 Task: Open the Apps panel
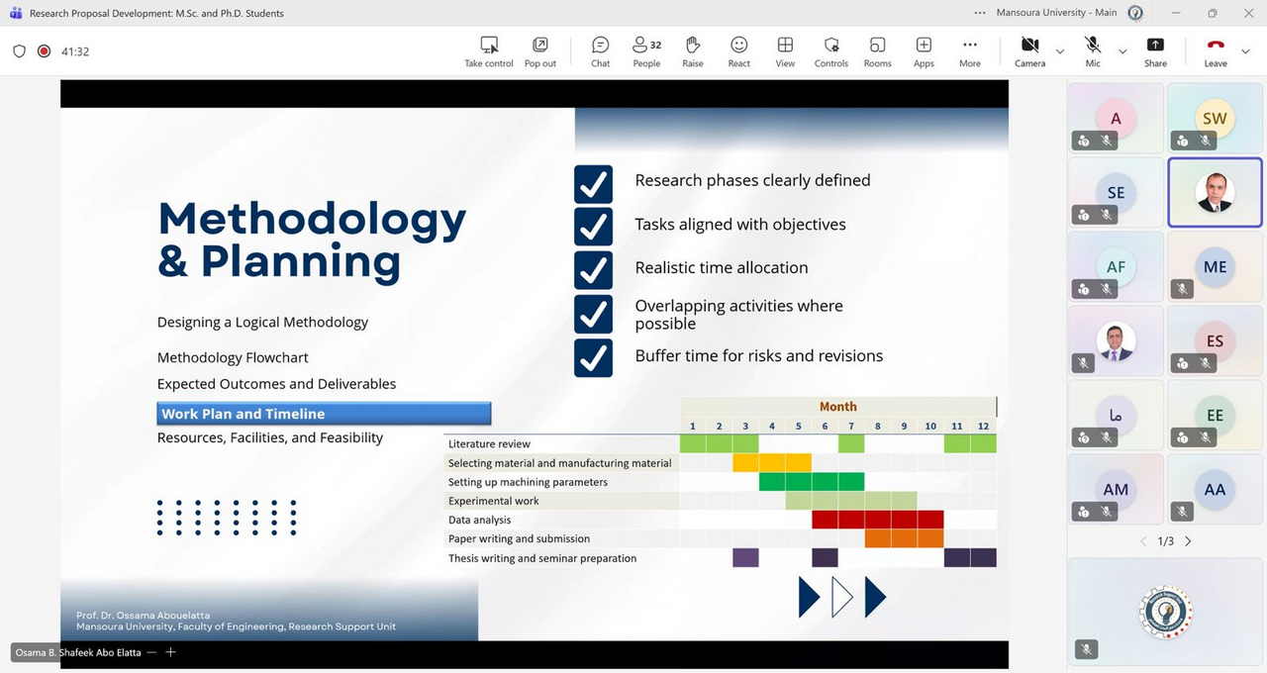point(924,51)
